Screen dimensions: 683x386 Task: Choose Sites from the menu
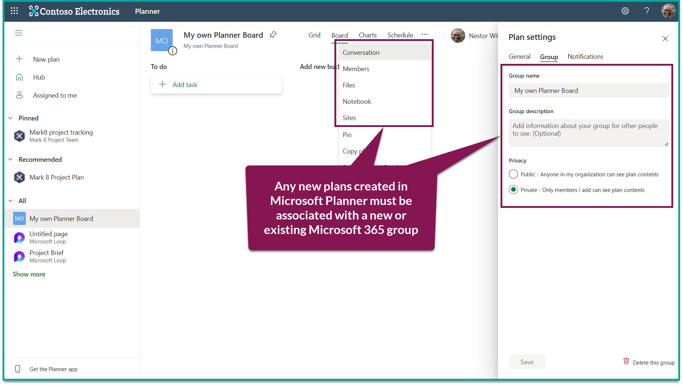[x=385, y=118]
